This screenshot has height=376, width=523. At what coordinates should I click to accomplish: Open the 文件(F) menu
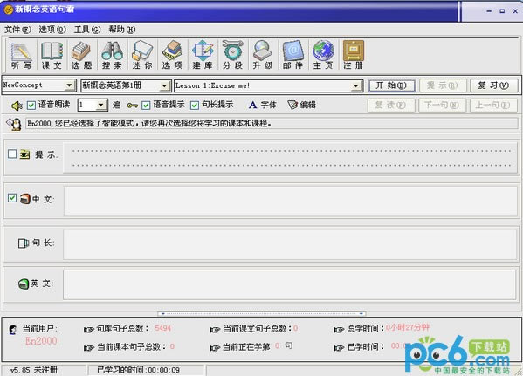click(17, 30)
